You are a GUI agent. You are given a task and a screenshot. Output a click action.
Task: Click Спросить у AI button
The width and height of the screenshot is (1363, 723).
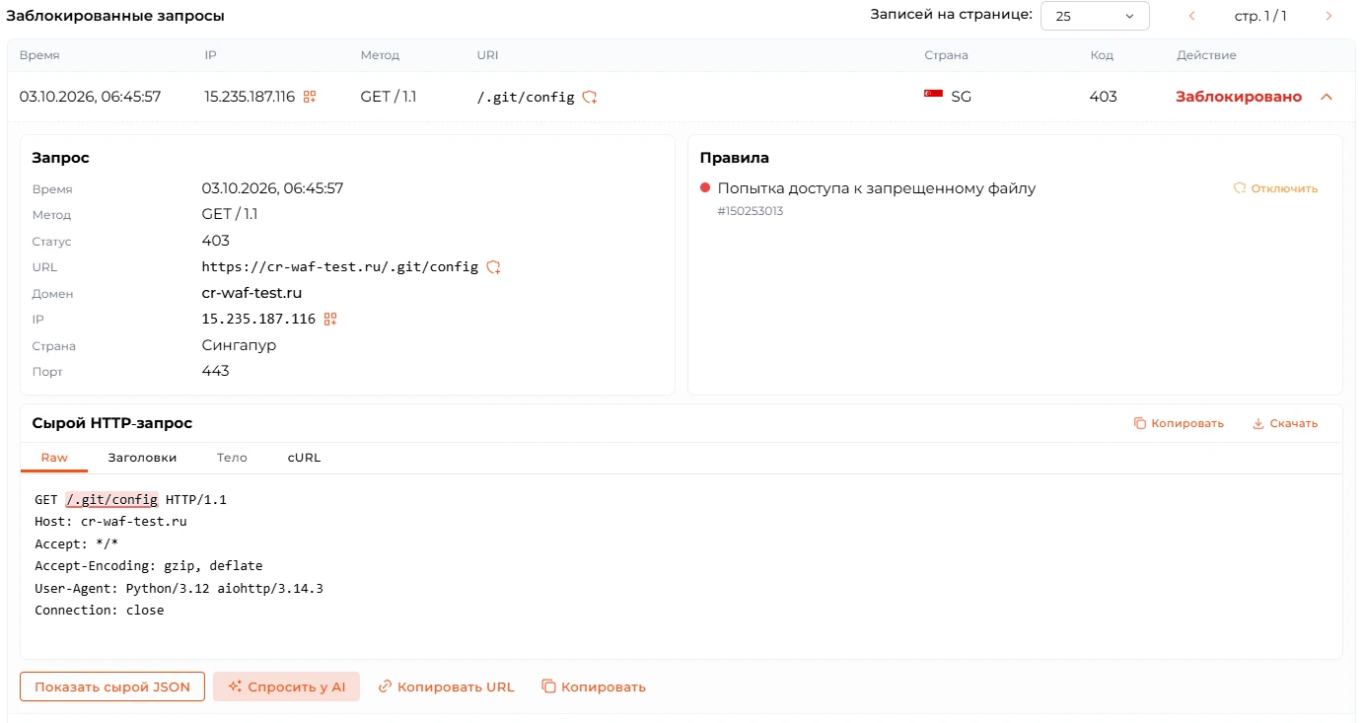(x=286, y=687)
